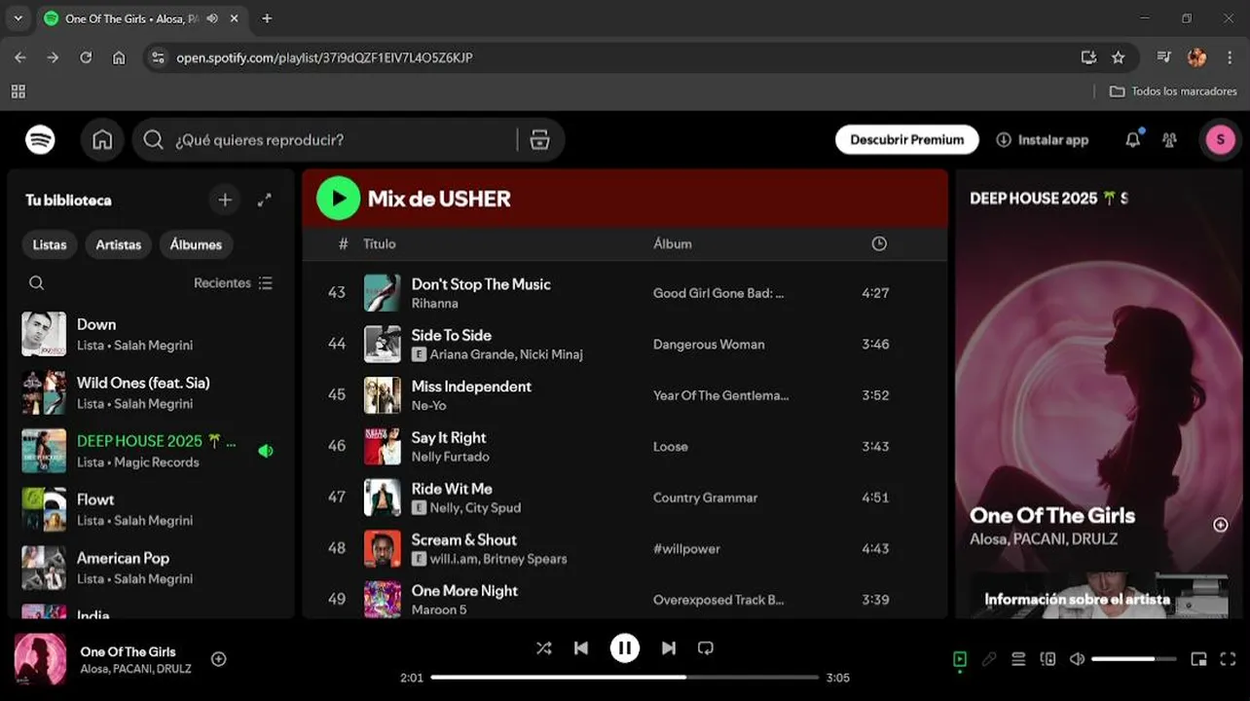This screenshot has height=701, width=1250.
Task: Expand the library with the arrows icon
Action: pos(264,200)
